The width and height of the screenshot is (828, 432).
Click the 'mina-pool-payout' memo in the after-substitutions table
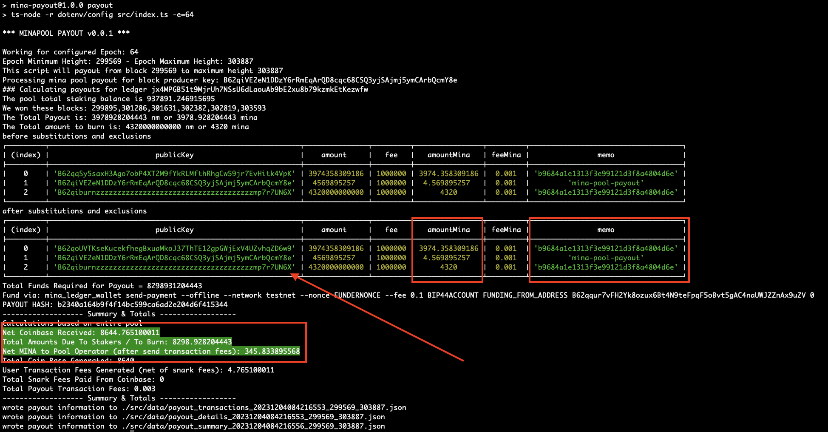tap(606, 258)
